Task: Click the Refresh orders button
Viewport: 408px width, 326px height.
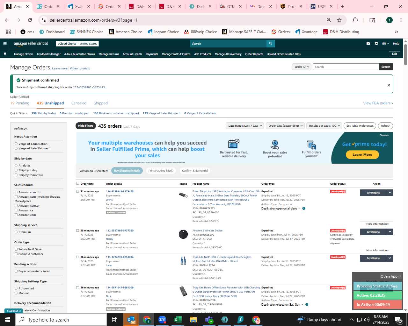Action: 385,126
